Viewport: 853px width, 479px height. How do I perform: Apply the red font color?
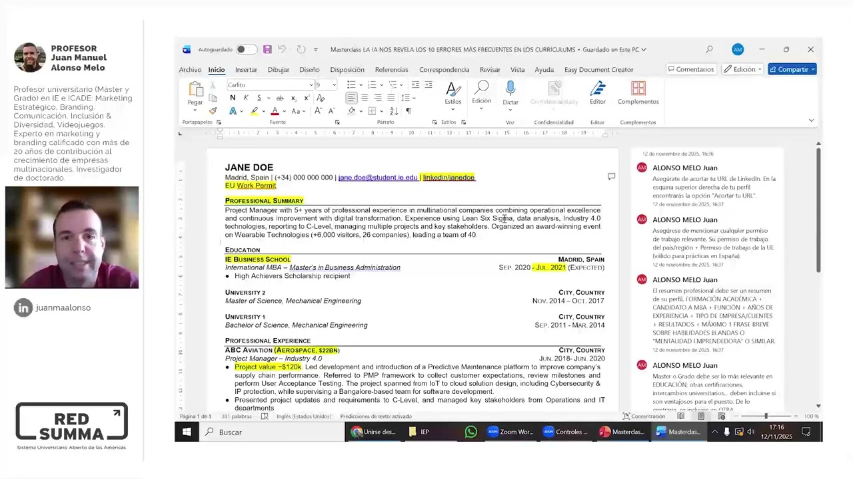coord(275,111)
